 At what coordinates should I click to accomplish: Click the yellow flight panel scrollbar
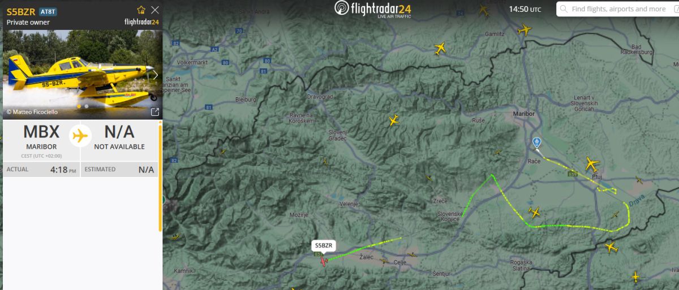coord(160,178)
